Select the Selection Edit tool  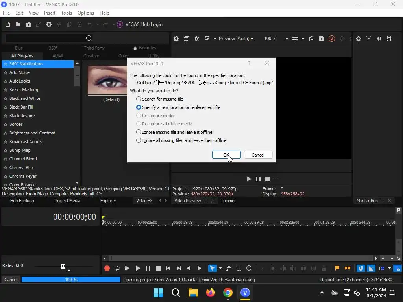239,268
